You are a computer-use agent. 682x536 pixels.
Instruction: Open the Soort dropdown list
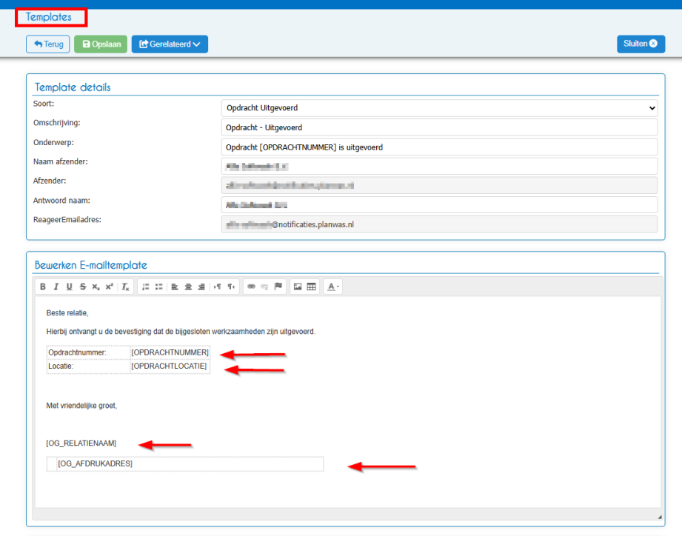click(x=439, y=108)
